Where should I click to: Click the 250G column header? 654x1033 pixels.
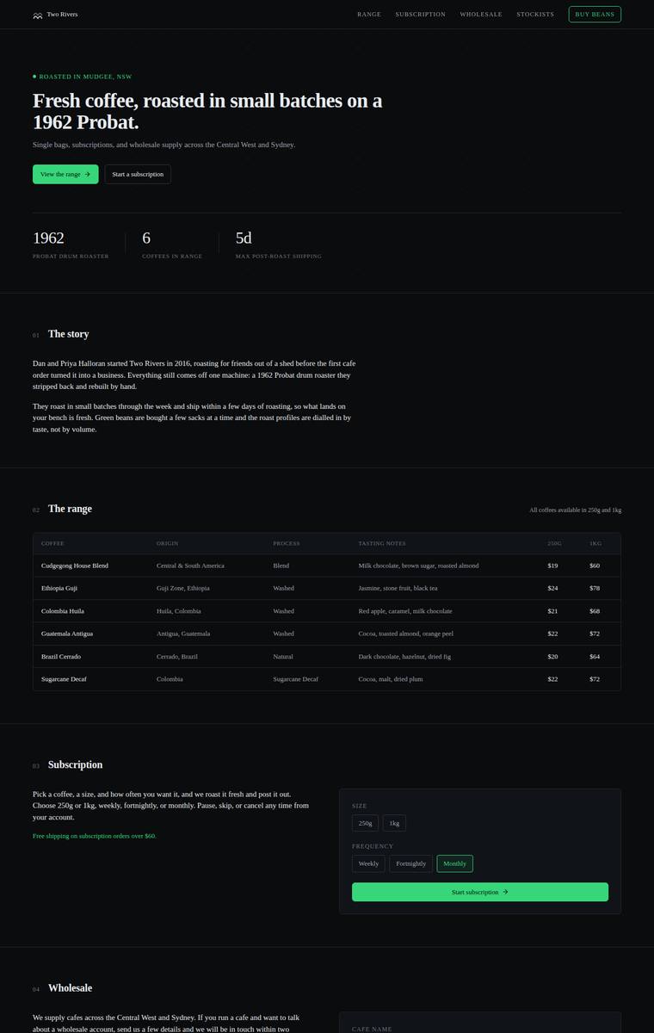click(x=554, y=543)
